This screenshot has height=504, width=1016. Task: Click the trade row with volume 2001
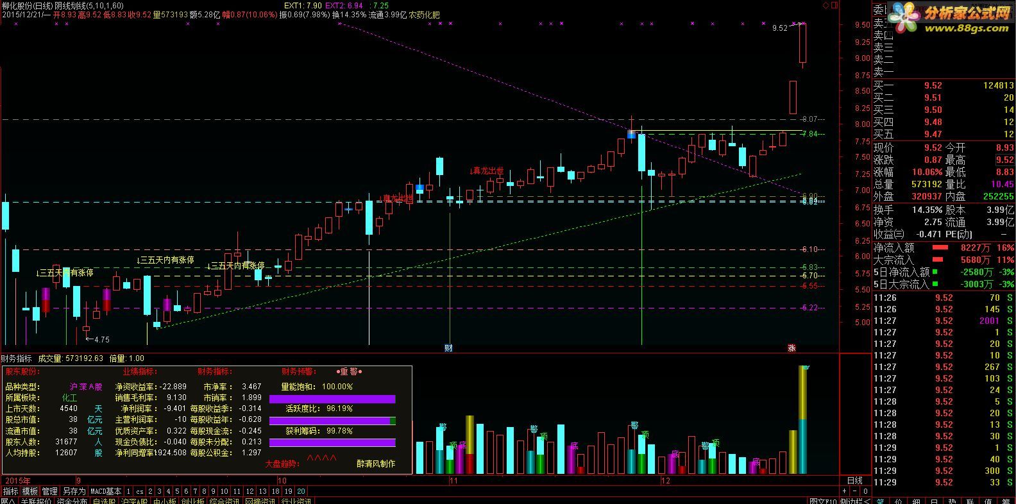pos(944,321)
